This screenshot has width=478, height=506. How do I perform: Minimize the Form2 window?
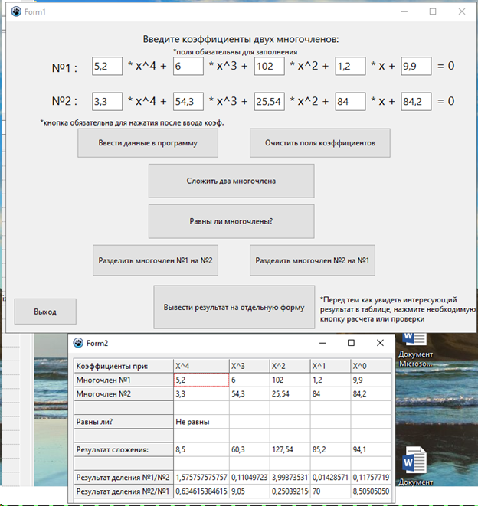point(322,343)
